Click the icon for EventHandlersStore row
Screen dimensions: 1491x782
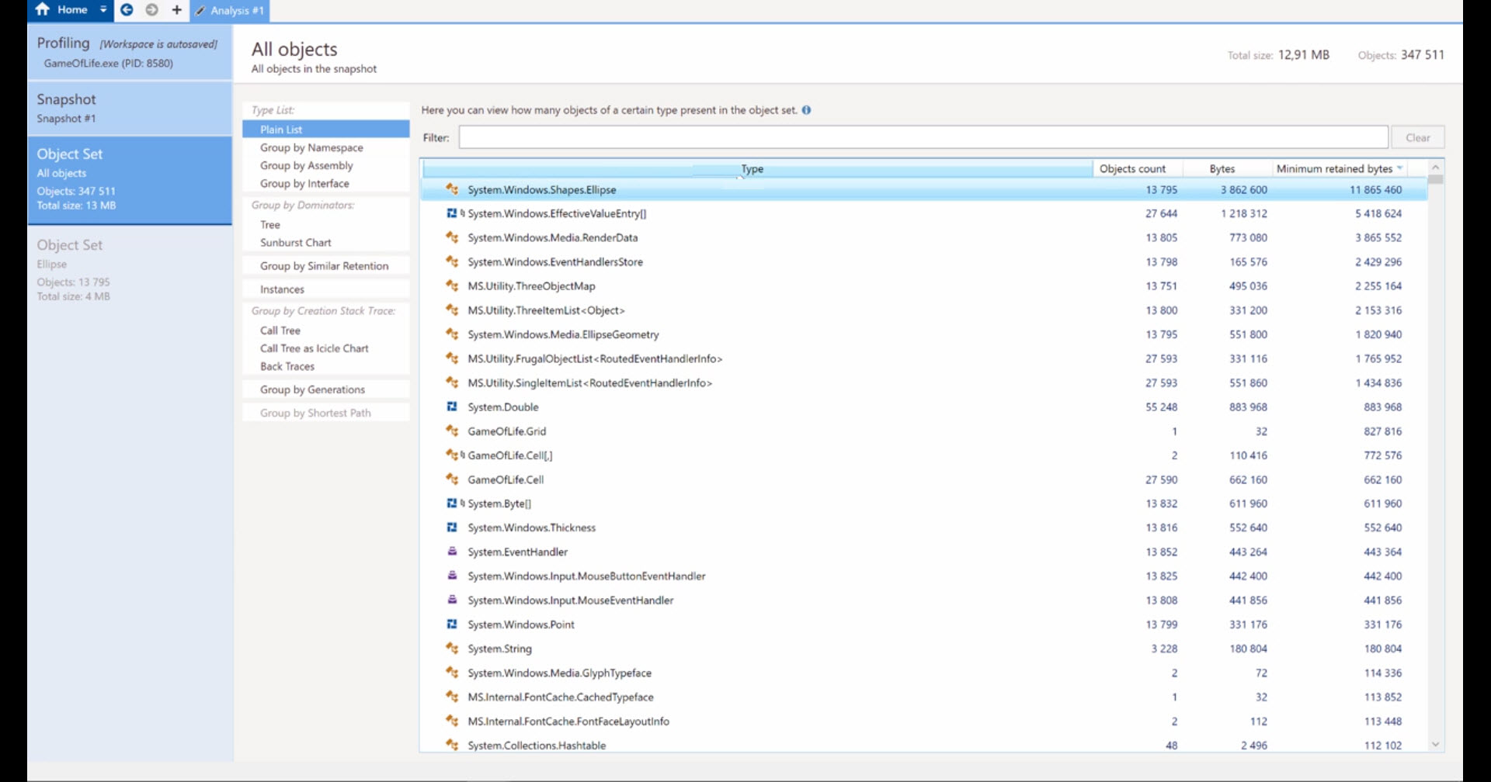[x=452, y=261]
